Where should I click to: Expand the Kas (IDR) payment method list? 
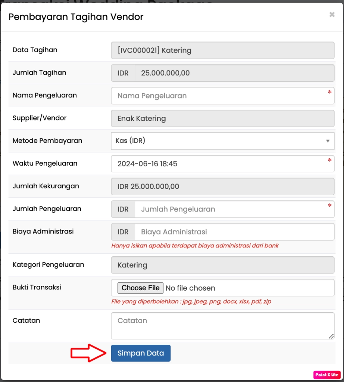tap(222, 141)
